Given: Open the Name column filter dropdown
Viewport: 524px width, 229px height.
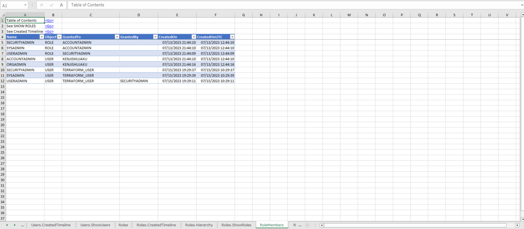Looking at the screenshot, I should coord(41,37).
